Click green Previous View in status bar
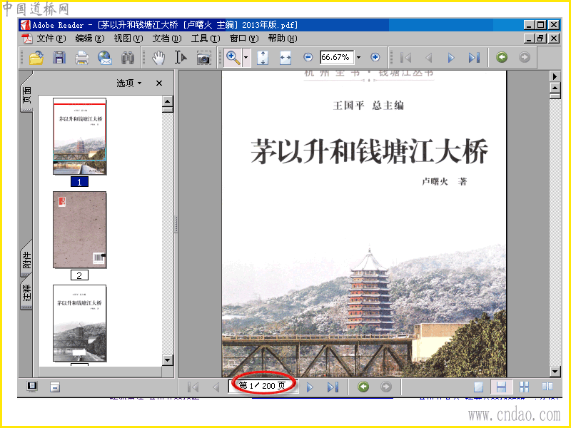The image size is (571, 428). click(363, 387)
